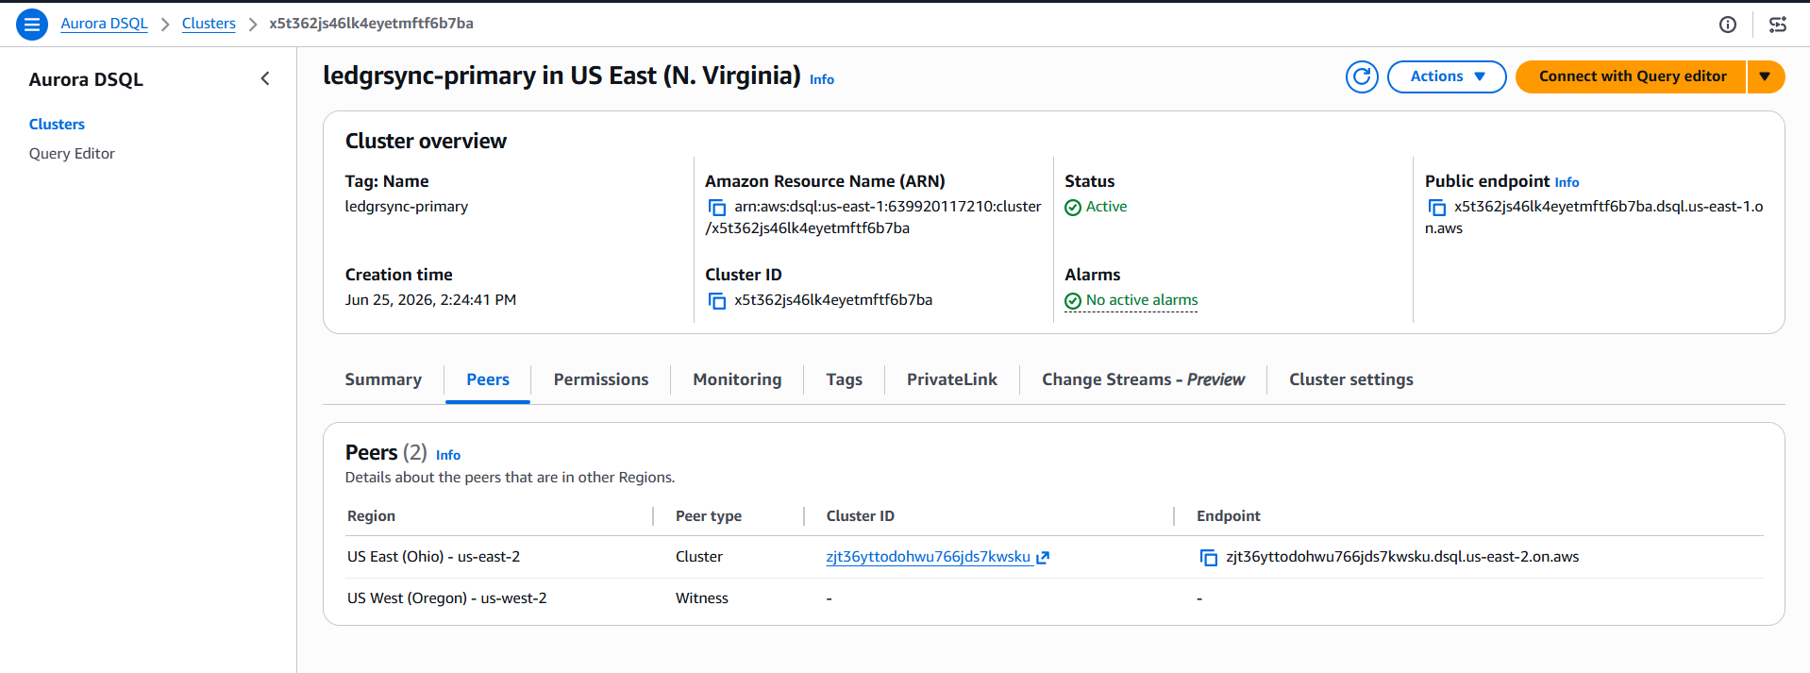This screenshot has height=673, width=1810.
Task: Expand the Actions dropdown
Action: click(1447, 76)
